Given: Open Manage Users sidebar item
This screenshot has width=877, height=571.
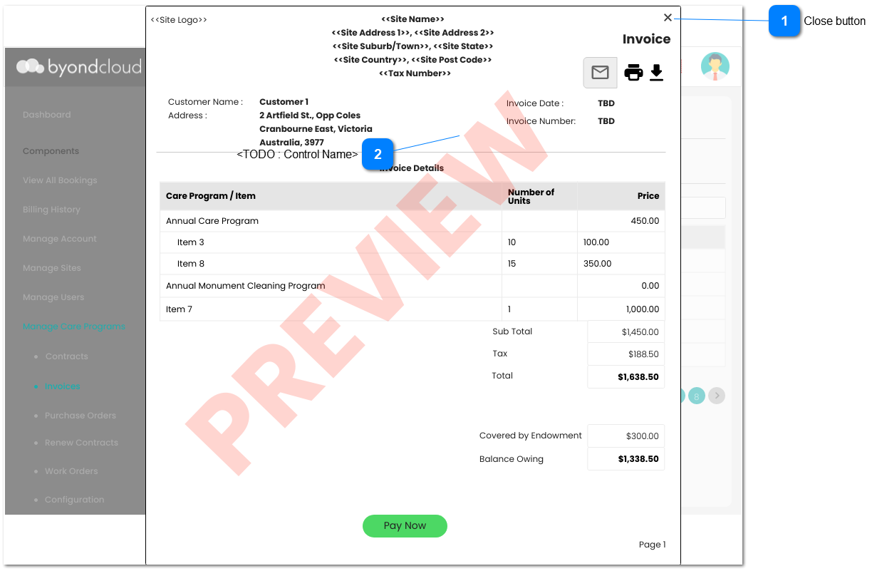Looking at the screenshot, I should [53, 297].
